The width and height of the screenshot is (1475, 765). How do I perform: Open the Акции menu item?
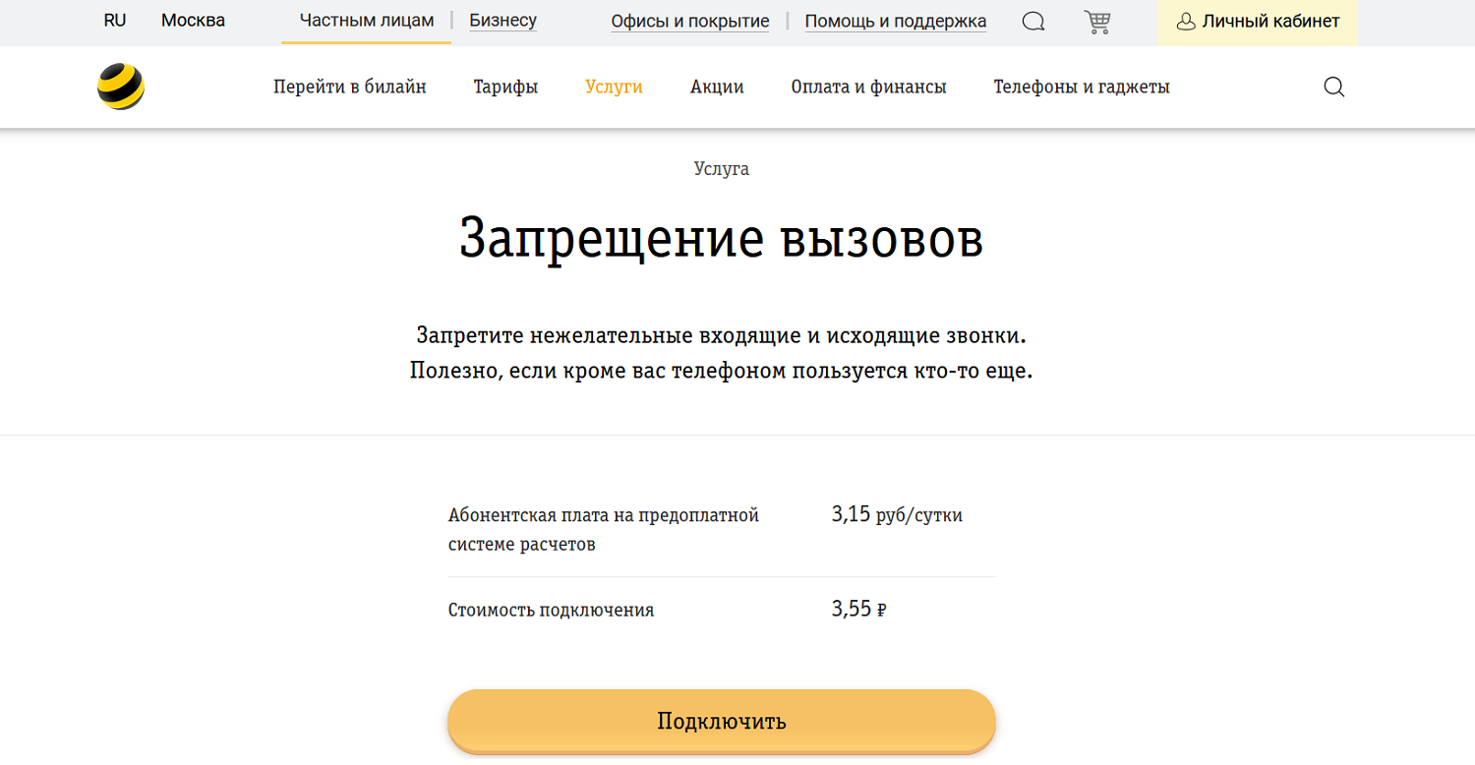717,87
